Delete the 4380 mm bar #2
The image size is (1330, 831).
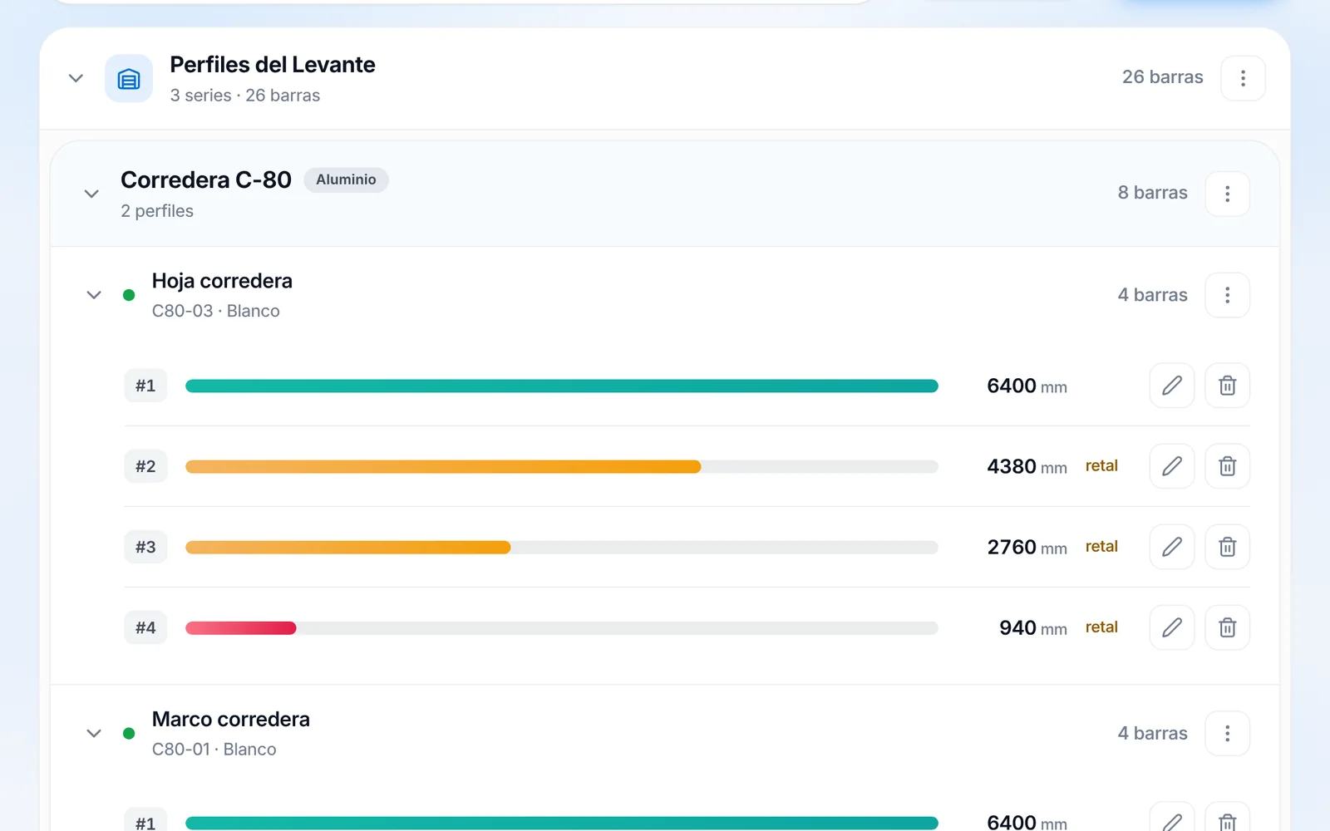(1227, 466)
